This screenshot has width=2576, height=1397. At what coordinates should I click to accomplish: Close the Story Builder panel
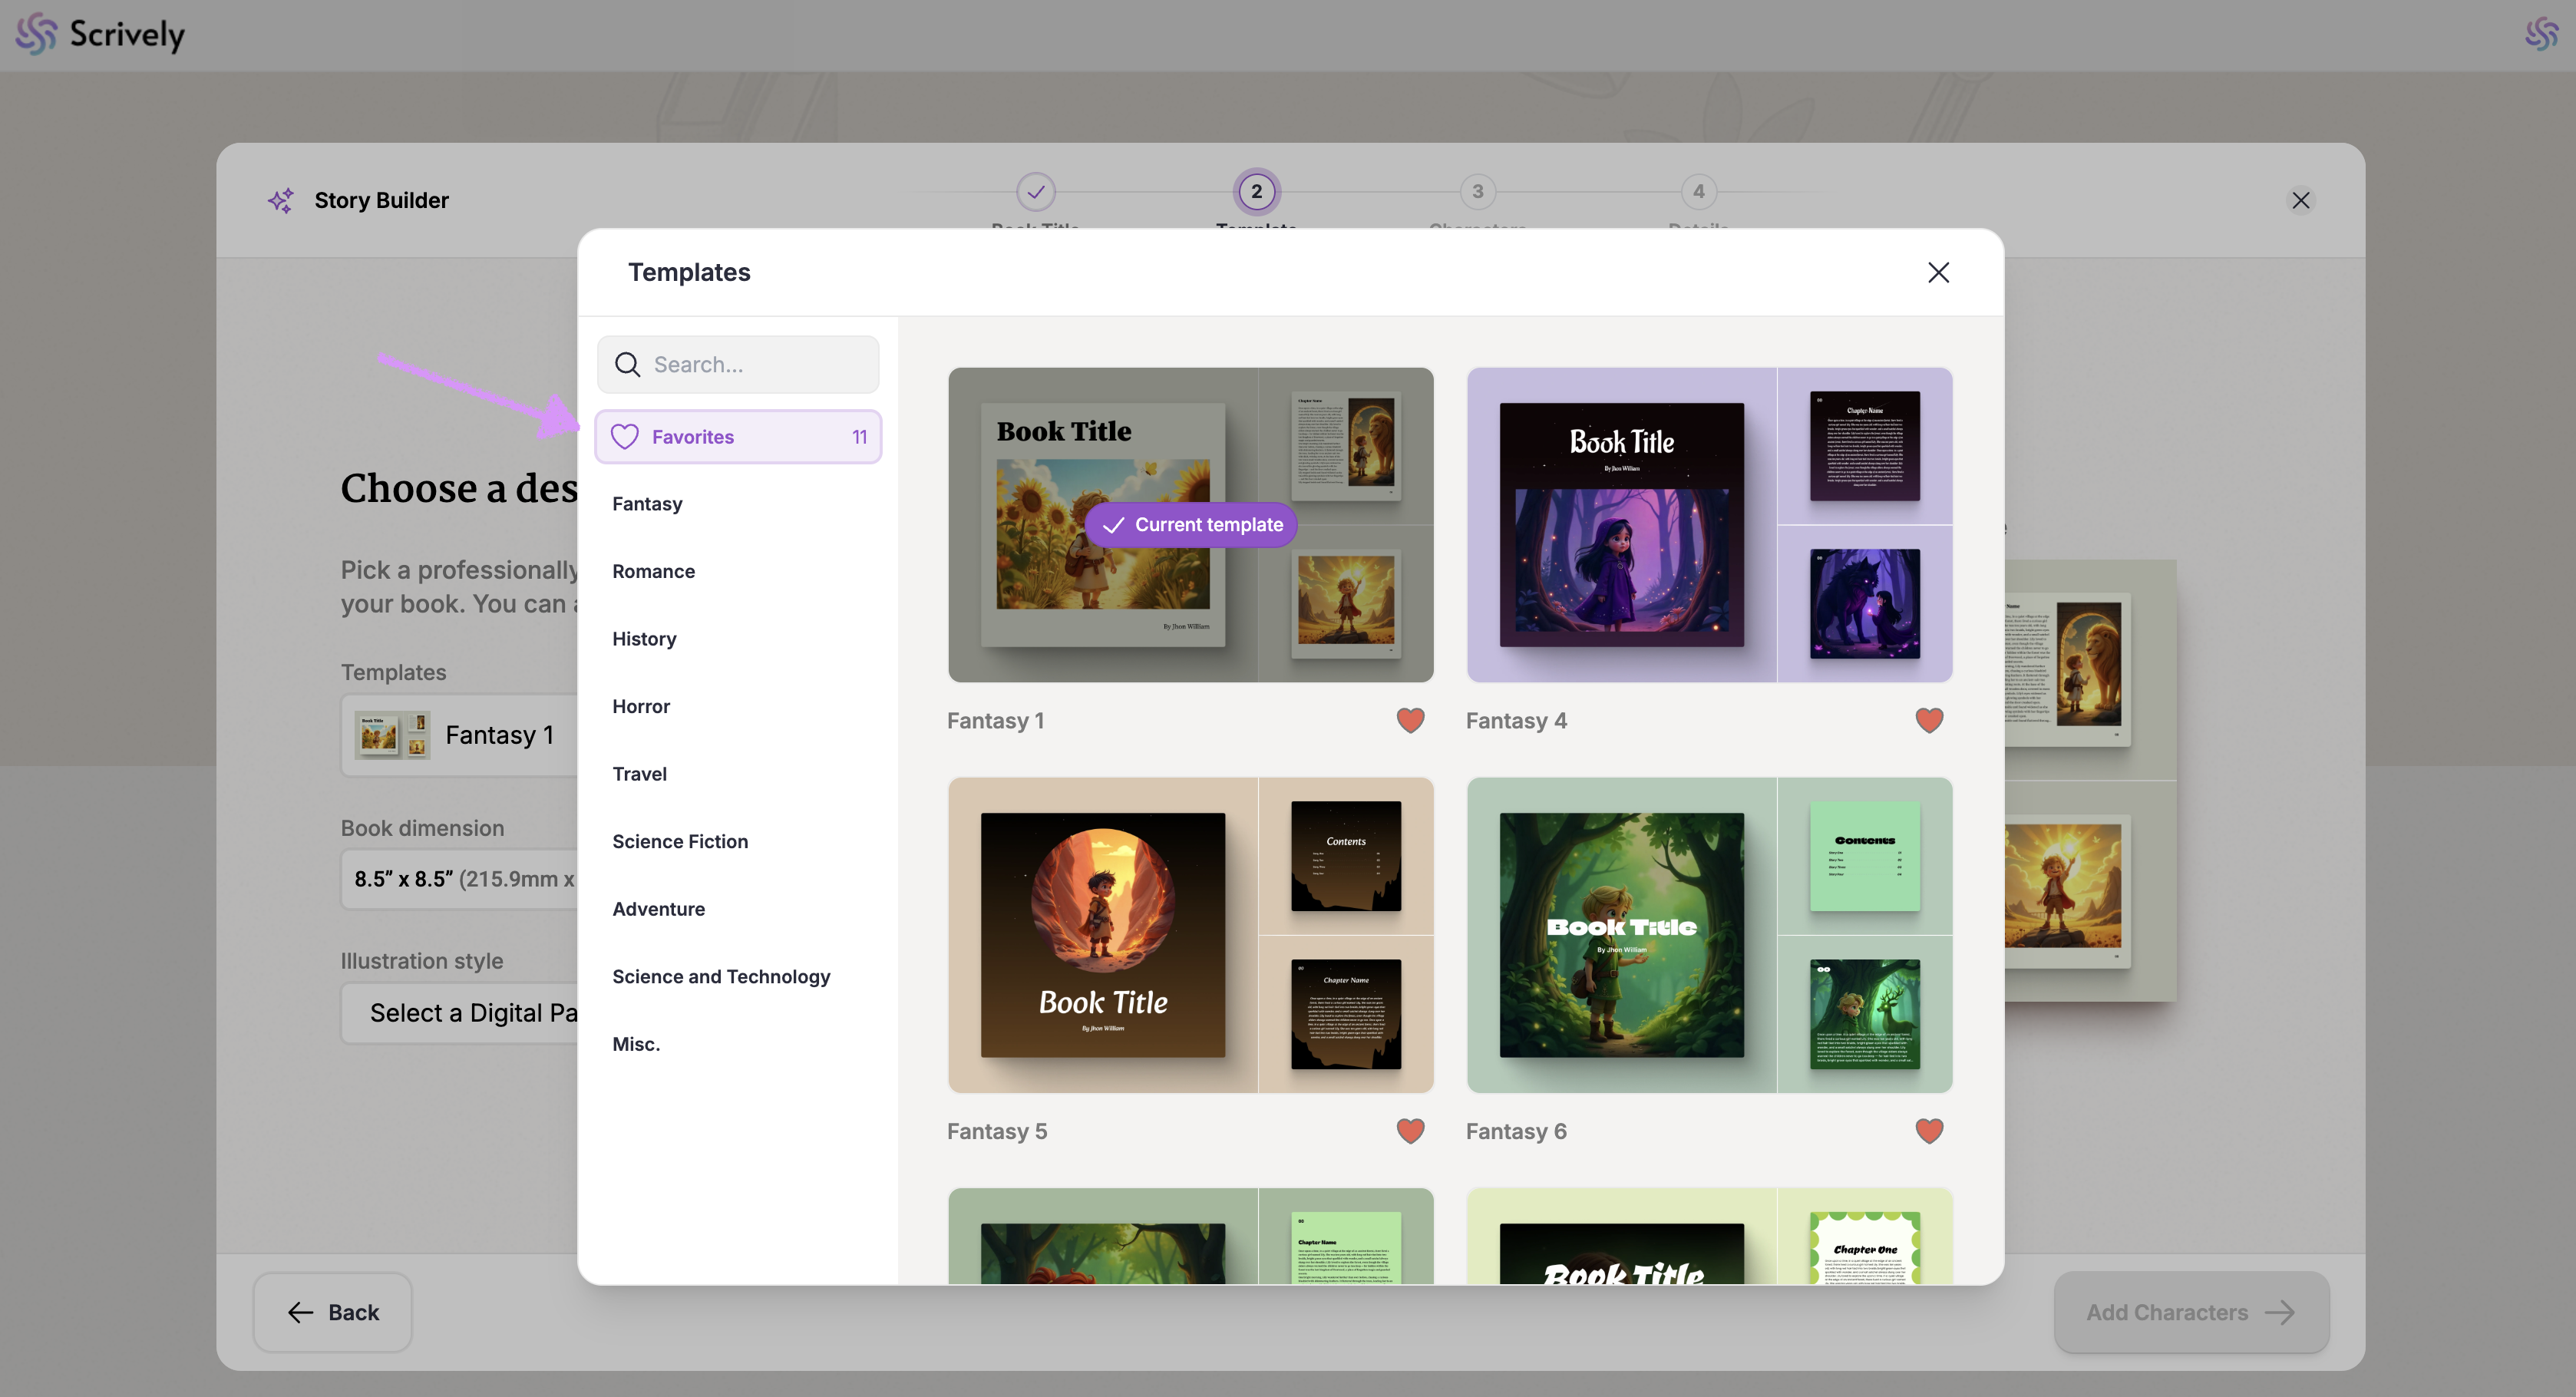click(2300, 200)
